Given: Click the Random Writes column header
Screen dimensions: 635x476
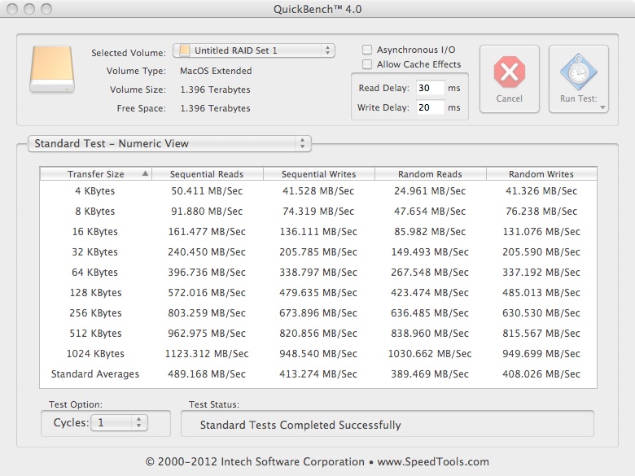Looking at the screenshot, I should click(541, 174).
